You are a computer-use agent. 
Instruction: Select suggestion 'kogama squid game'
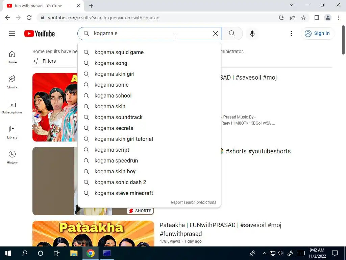pos(149,52)
